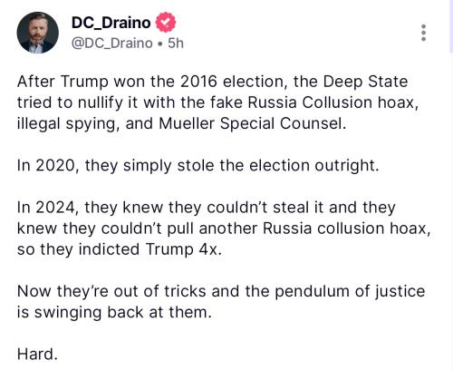This screenshot has width=453, height=370.
Task: Click the DC_Draino display name
Action: pos(111,23)
